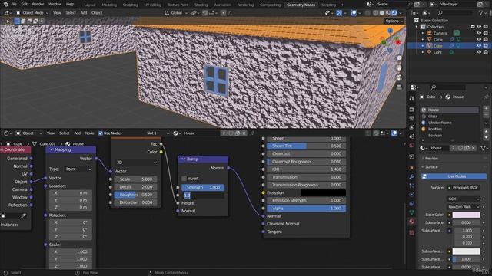Screen dimensions: 492x276
Task: Expand the Camera item in outliner
Action: [423, 33]
